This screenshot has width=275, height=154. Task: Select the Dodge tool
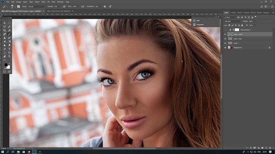tap(9, 45)
